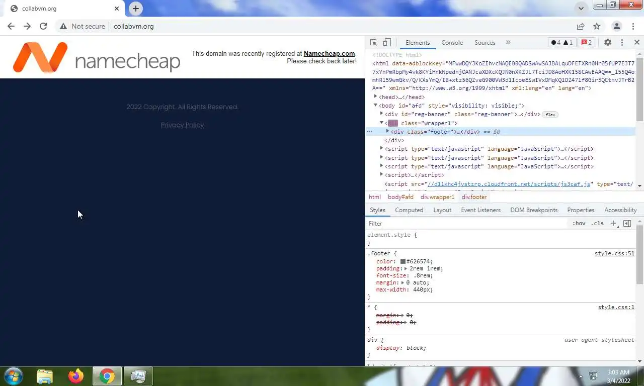Close the DevTools panel
The width and height of the screenshot is (644, 386).
pos(636,43)
